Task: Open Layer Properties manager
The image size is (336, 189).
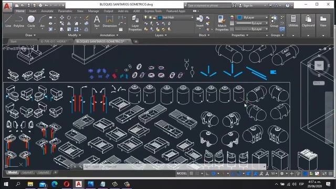Action: click(x=135, y=23)
